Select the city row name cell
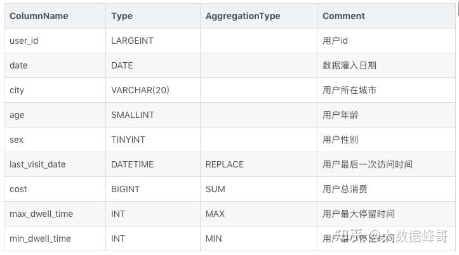Viewport: 459px width, 255px height. pos(17,90)
